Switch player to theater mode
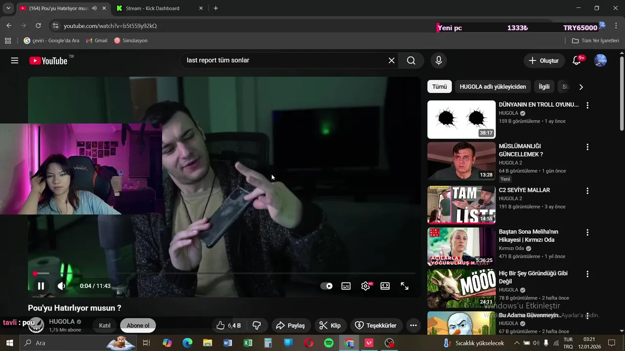Screen dimensions: 625x351 pos(385,286)
